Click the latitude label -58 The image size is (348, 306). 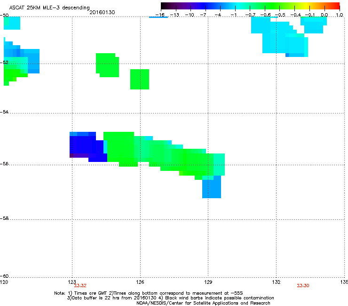(x=4, y=218)
